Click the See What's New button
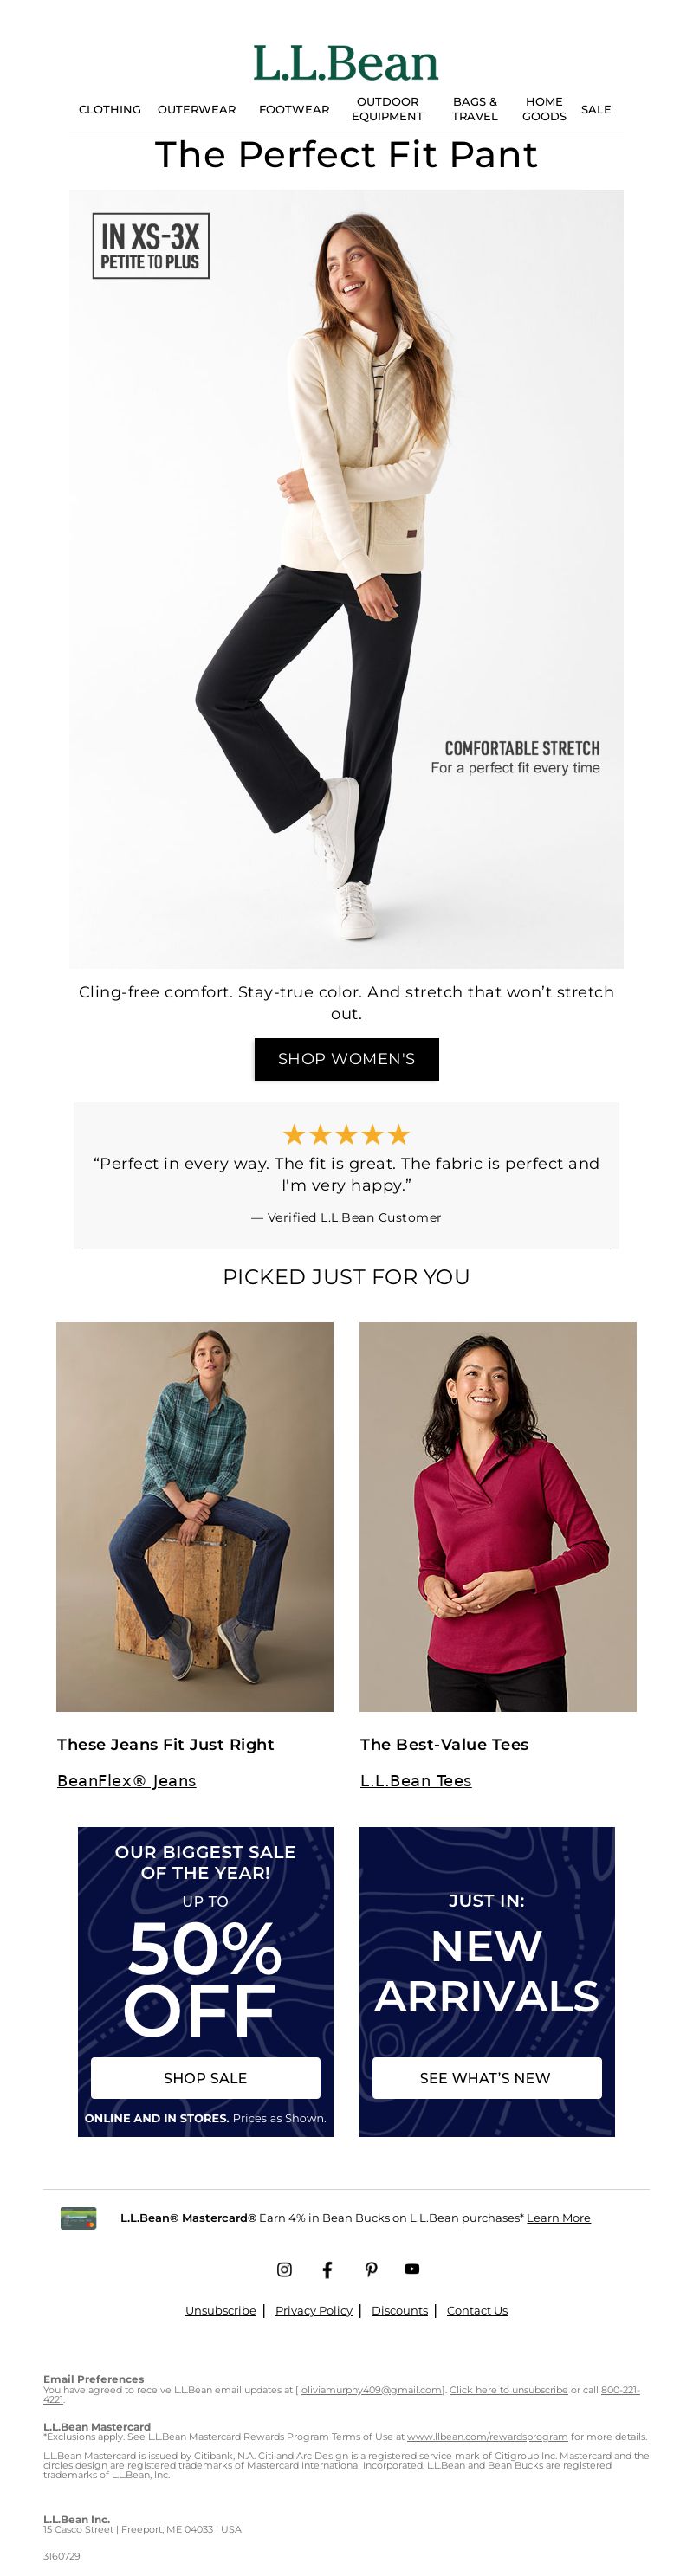693x2576 pixels. (x=486, y=2078)
